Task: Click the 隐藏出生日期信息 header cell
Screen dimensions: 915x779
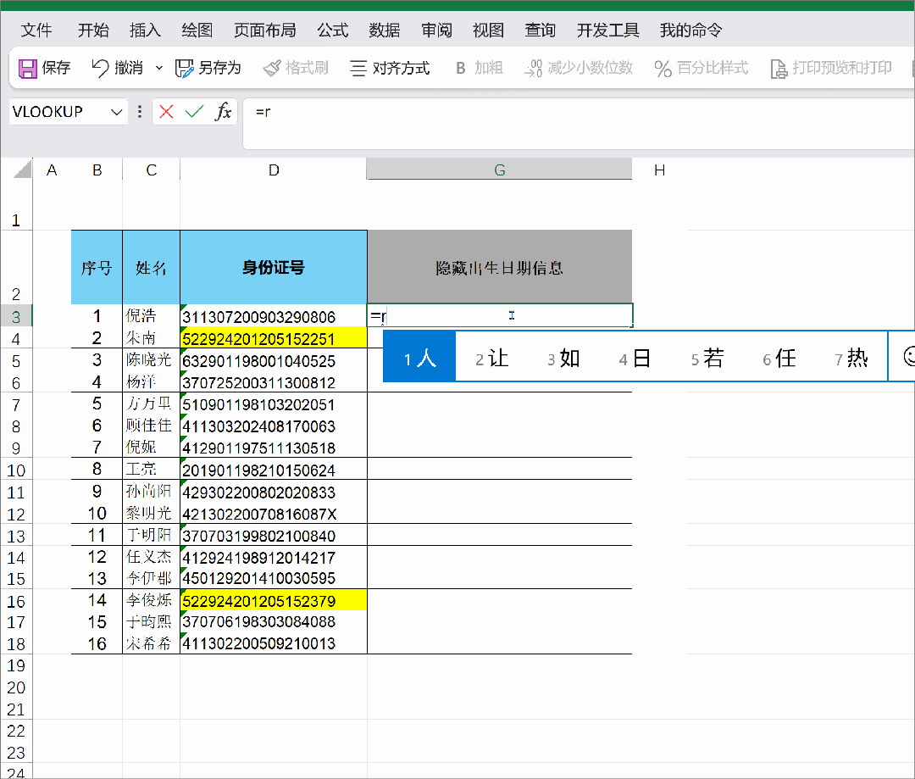Action: coord(500,268)
